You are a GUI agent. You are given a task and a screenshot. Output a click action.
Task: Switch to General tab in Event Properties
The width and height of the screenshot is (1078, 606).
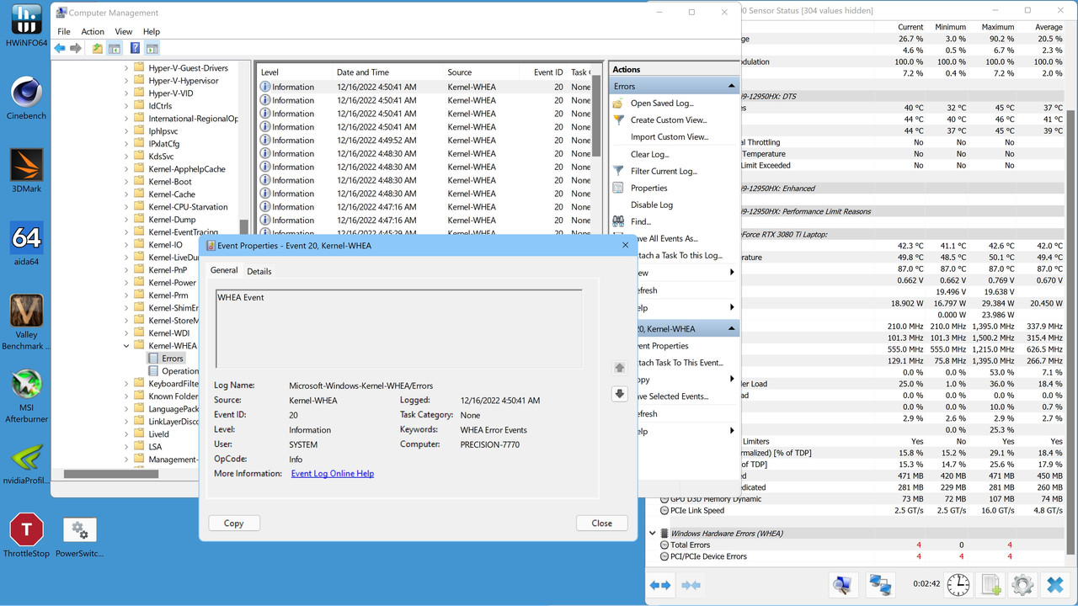pyautogui.click(x=224, y=270)
